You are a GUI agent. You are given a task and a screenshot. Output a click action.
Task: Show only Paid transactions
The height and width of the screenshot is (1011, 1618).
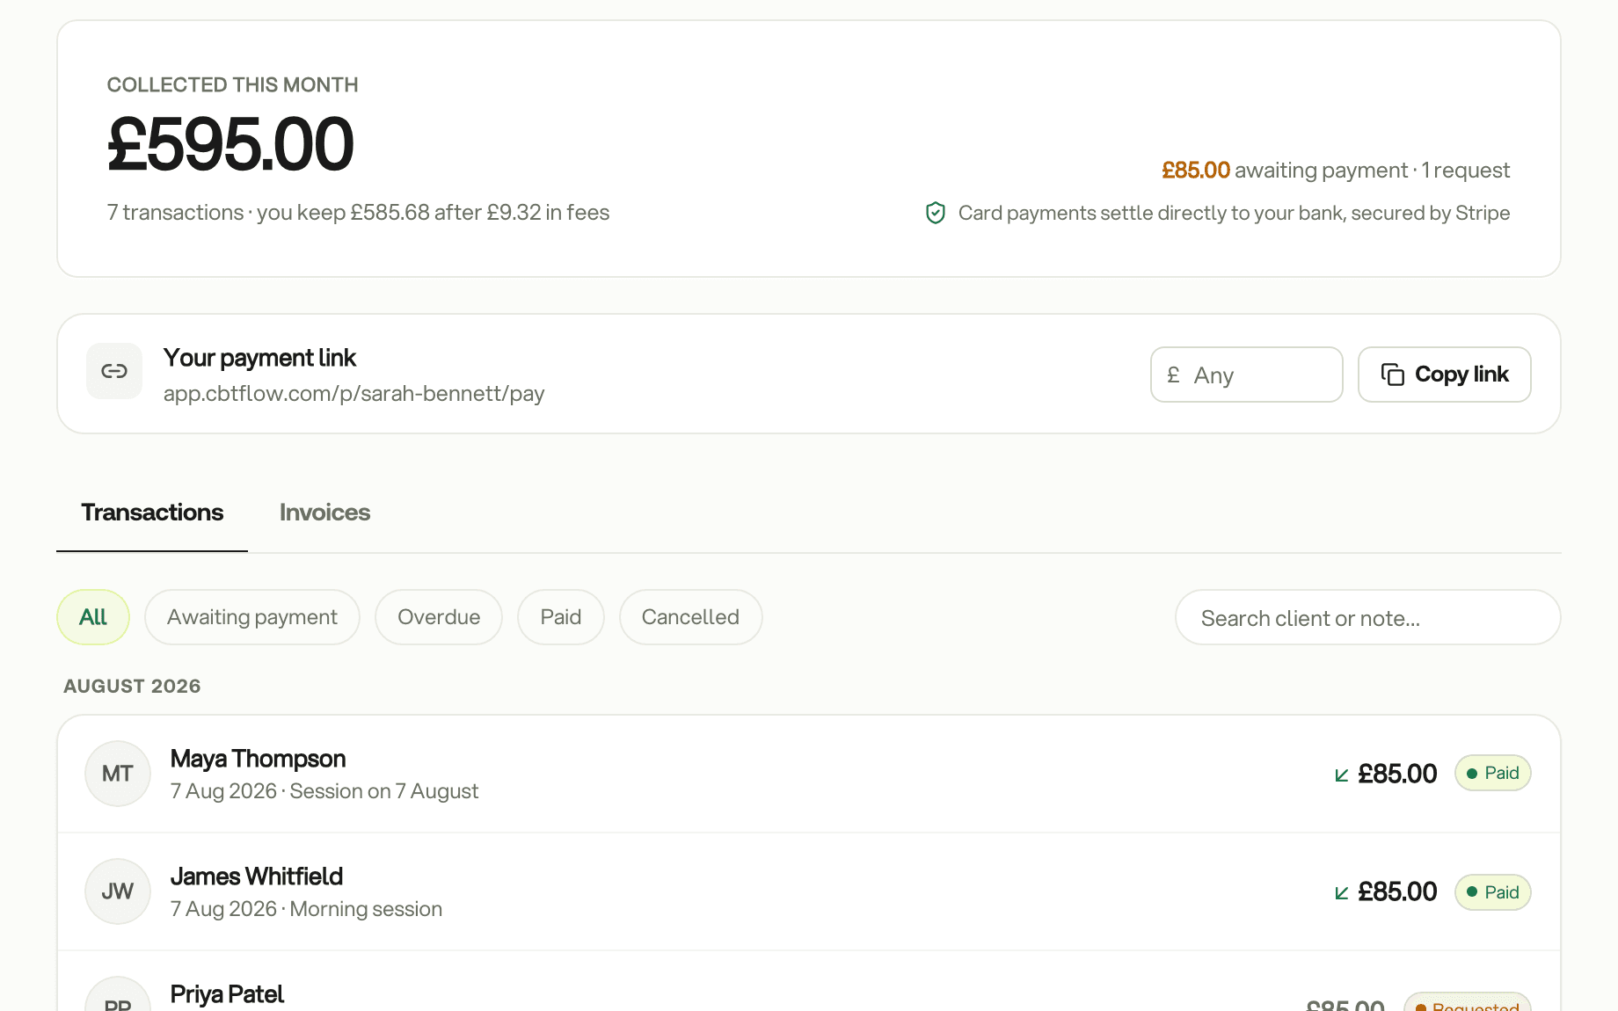[561, 617]
